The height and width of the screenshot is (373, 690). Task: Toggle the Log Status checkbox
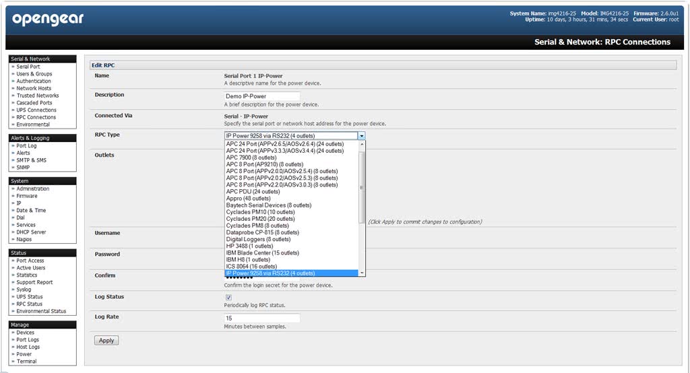pyautogui.click(x=228, y=298)
